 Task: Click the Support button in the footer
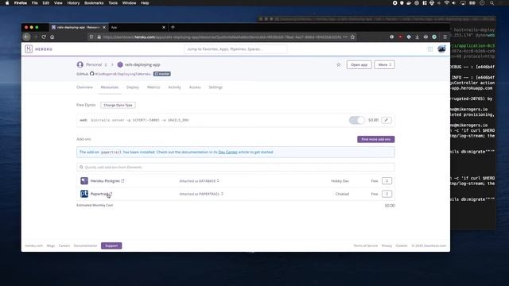[x=111, y=245]
